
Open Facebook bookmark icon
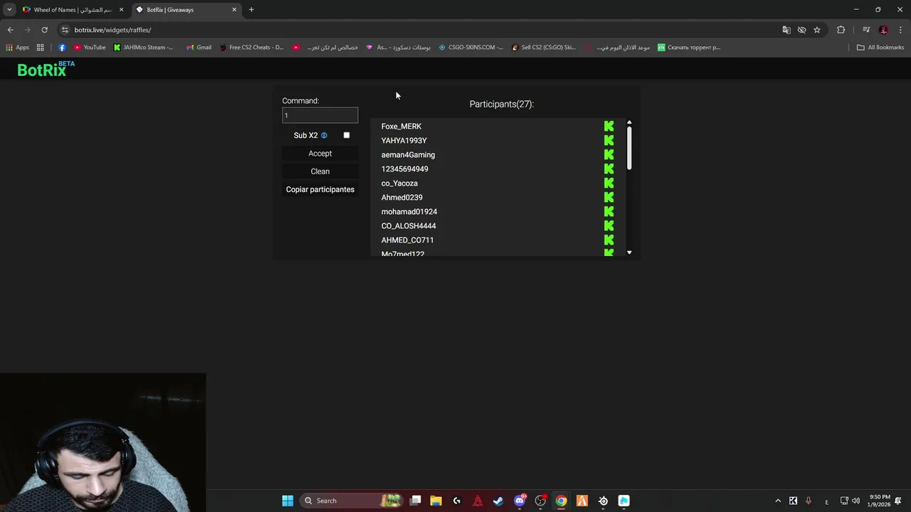[x=62, y=48]
